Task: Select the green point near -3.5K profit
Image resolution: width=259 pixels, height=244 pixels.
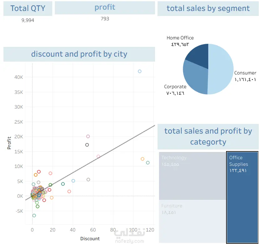Action: point(38,206)
